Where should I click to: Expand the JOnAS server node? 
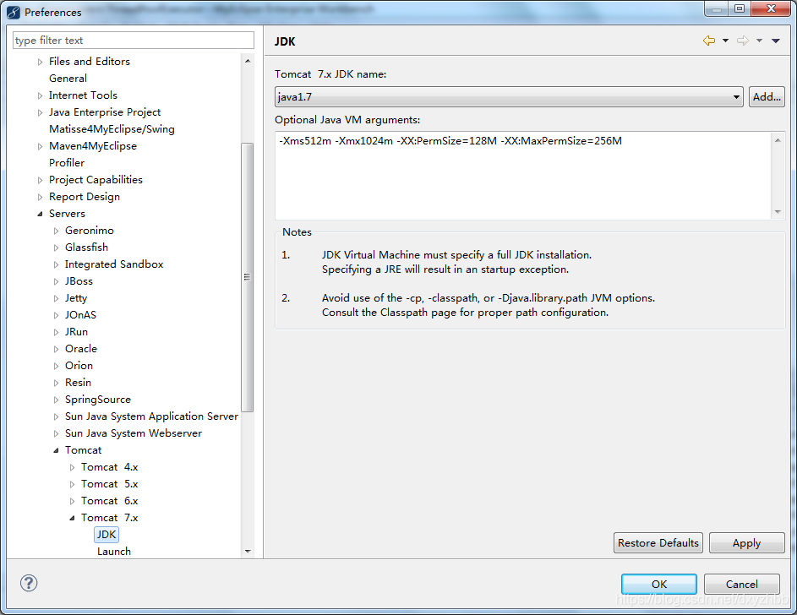pos(56,315)
